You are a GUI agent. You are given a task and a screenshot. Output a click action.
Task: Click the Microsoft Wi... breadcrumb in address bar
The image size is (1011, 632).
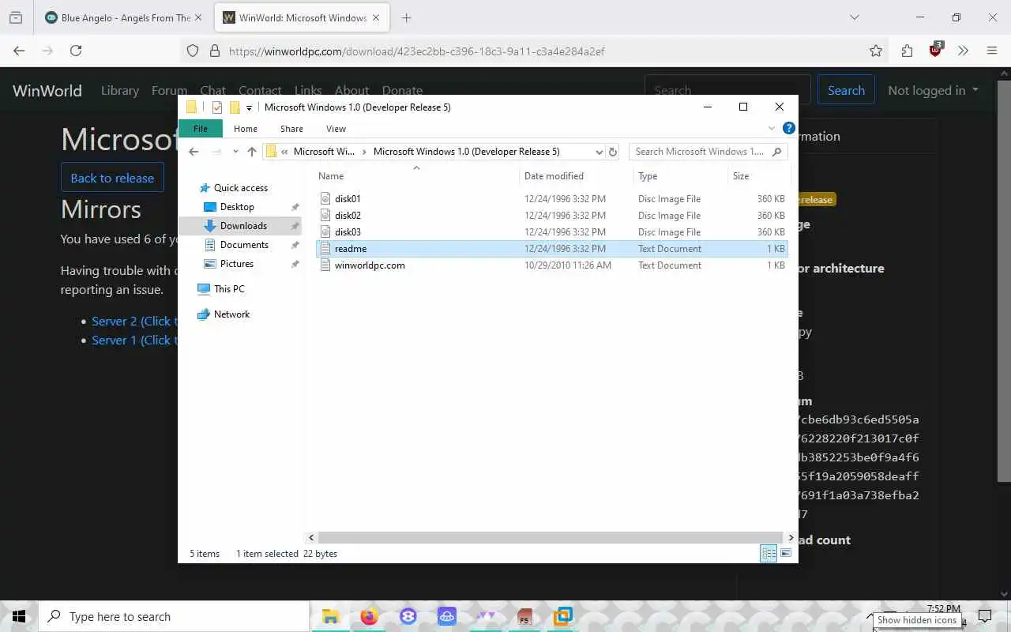[x=324, y=152]
